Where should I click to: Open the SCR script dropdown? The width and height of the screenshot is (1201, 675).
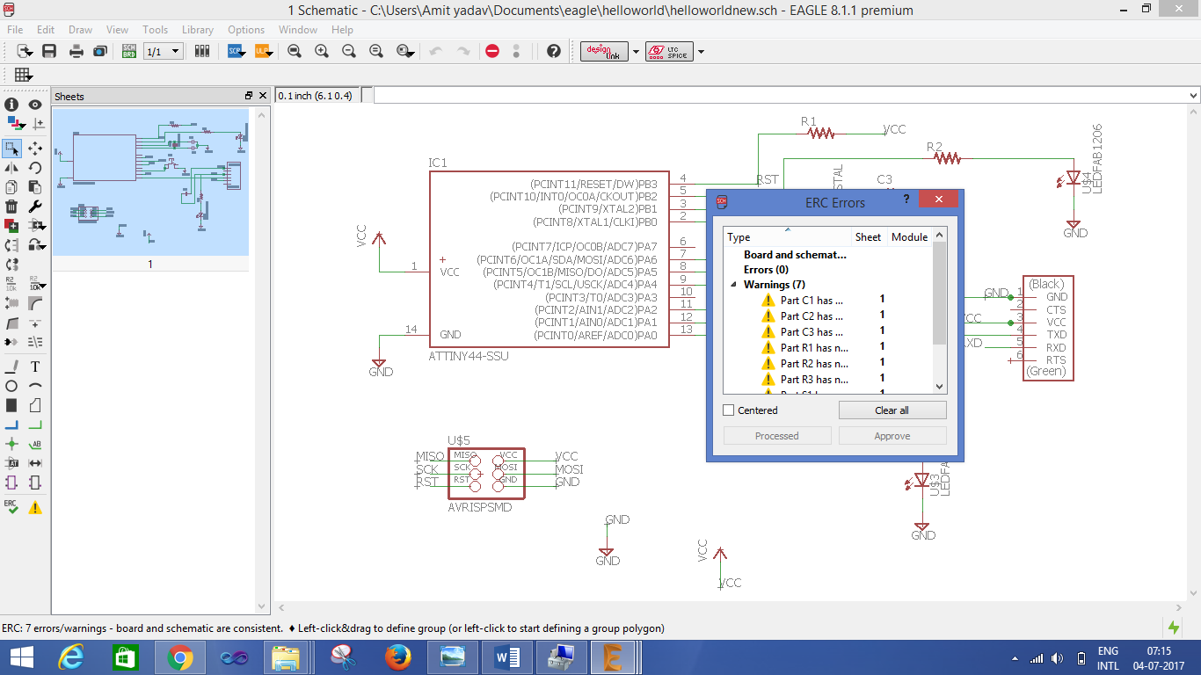coord(238,51)
